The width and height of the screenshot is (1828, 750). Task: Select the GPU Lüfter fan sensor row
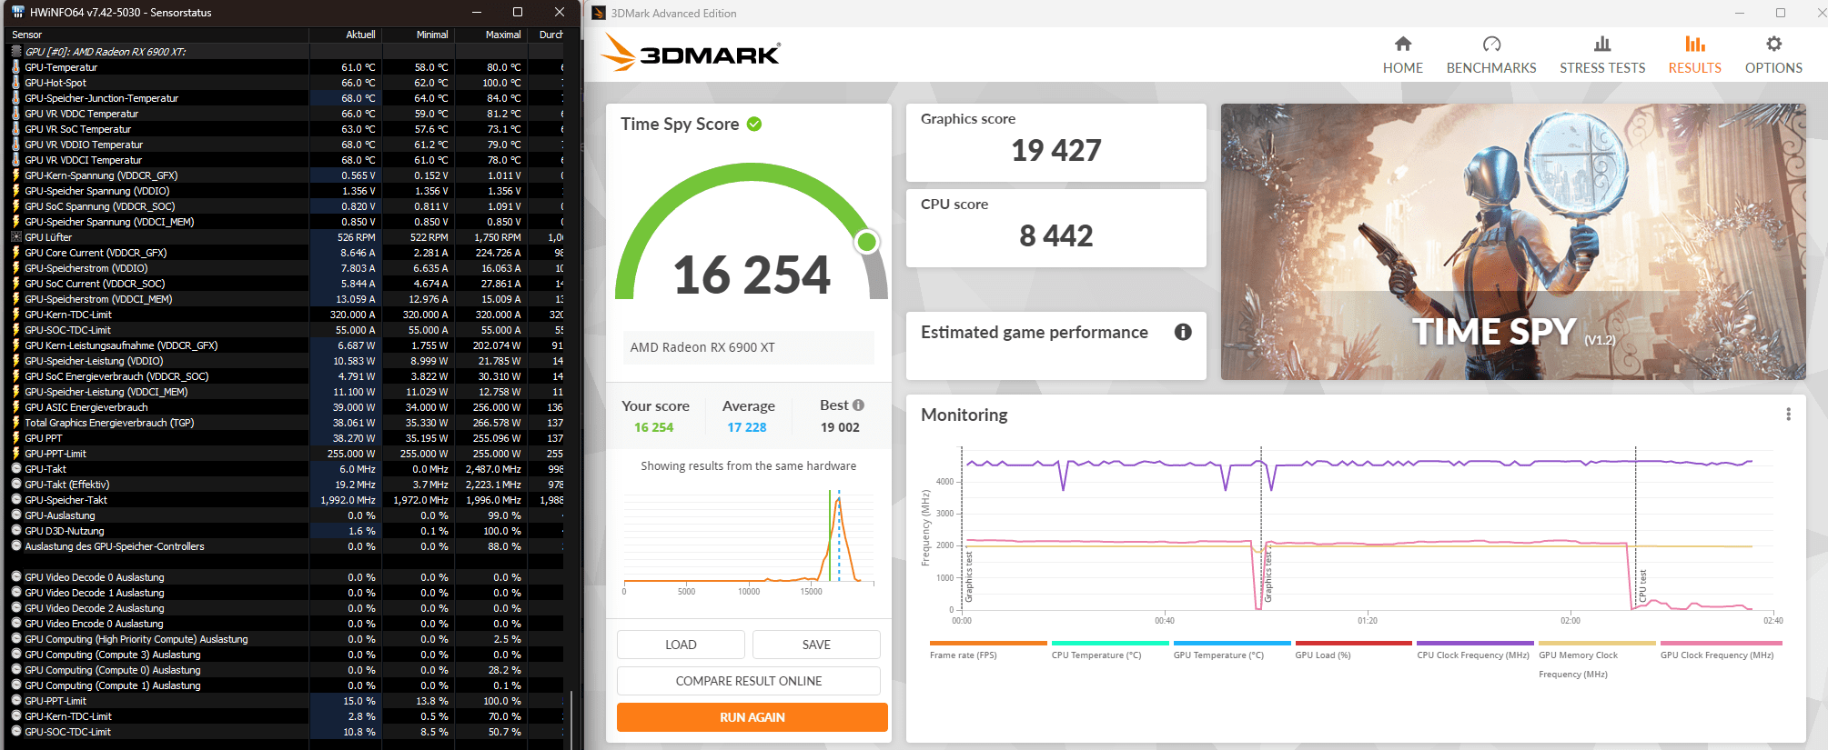287,237
